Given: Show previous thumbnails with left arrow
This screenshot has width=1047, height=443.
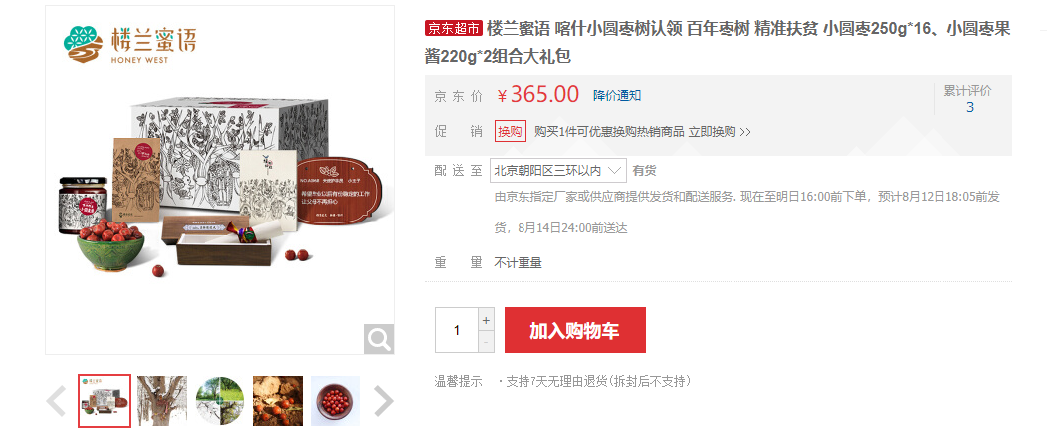Looking at the screenshot, I should click(56, 401).
